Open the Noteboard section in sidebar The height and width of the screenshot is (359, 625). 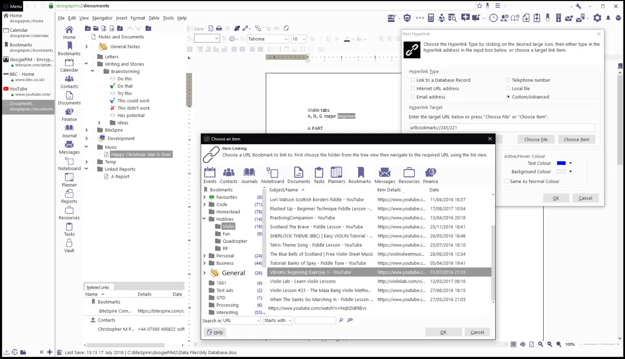click(69, 164)
